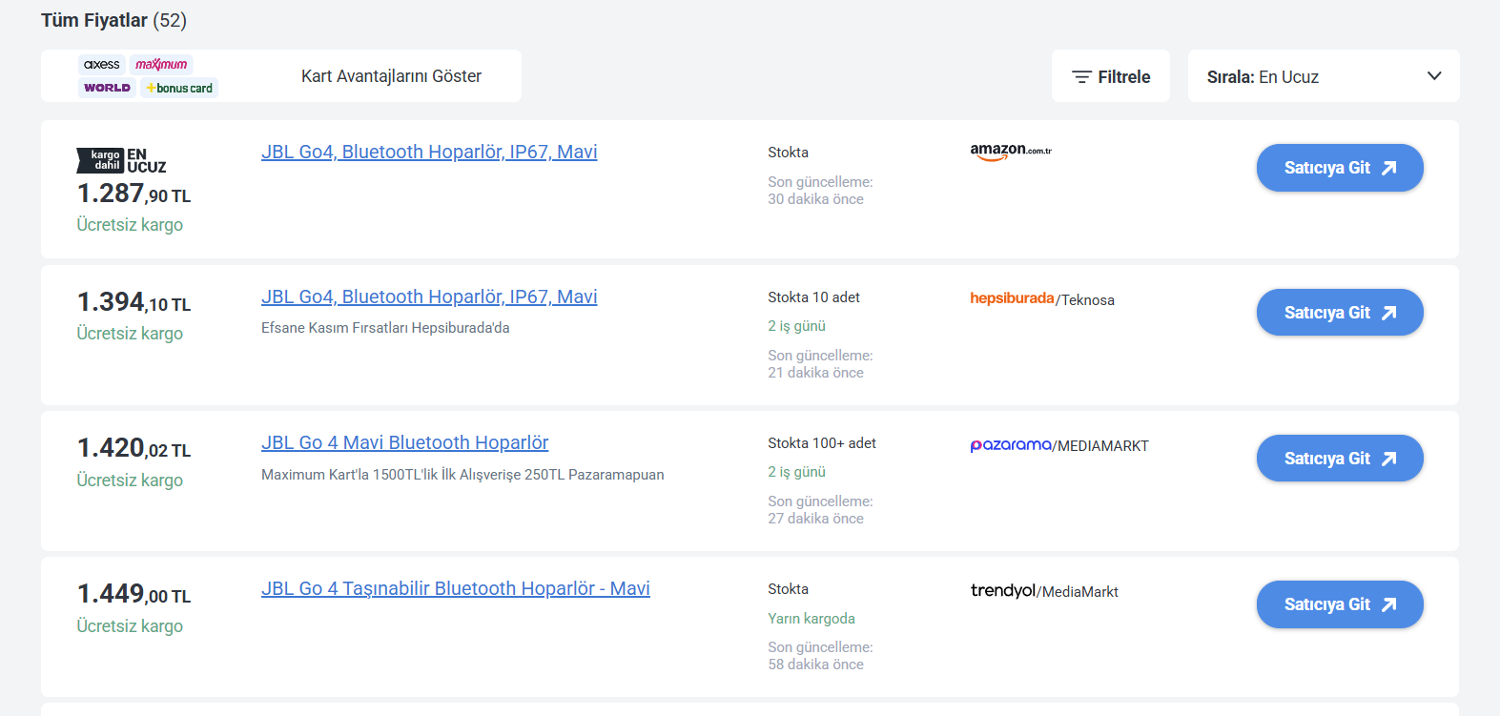Open the Amazon listing 'JBL Go4, Bluetooth Hoparlör, IP67, Mavi'

[x=429, y=152]
